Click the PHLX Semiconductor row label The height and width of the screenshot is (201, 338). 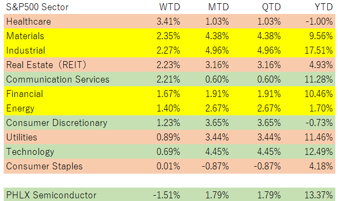[x=51, y=195]
